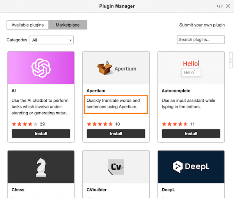Viewport: 234px width, 198px height.
Task: Open Submit your own plugin link
Action: pyautogui.click(x=202, y=25)
